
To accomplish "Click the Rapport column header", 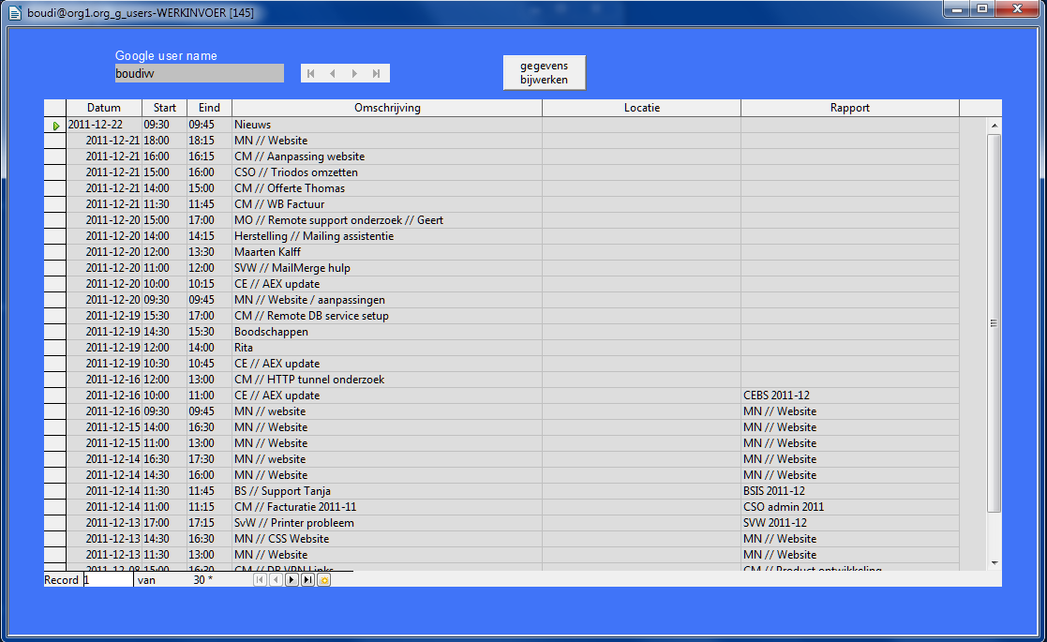I will coord(849,108).
